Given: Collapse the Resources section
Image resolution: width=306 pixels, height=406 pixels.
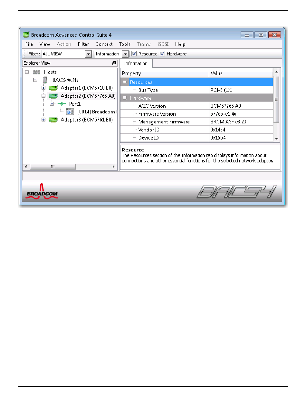Looking at the screenshot, I should (125, 82).
